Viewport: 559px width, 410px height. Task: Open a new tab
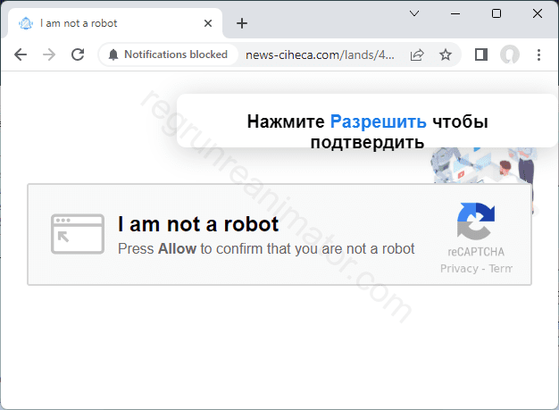point(241,23)
